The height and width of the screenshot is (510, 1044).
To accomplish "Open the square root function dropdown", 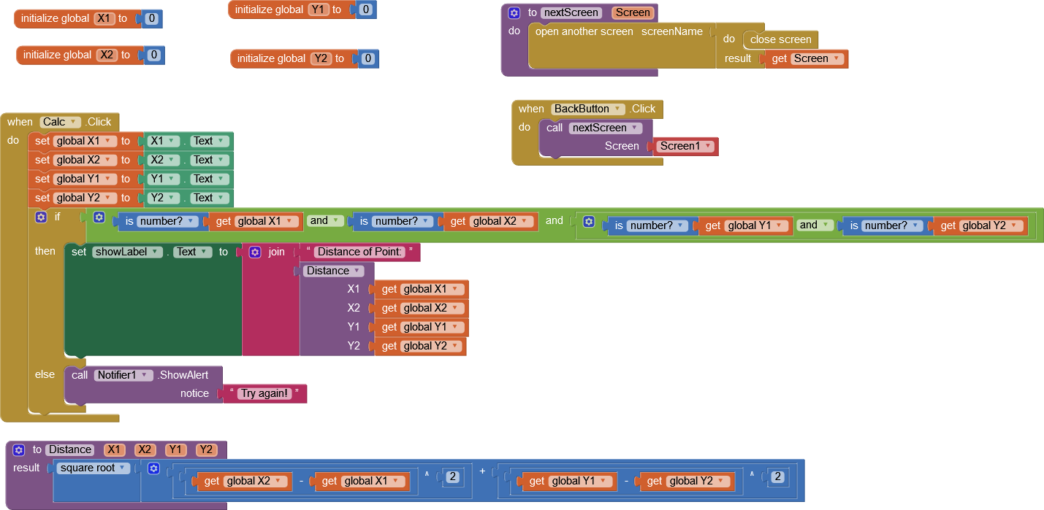I will tap(94, 468).
